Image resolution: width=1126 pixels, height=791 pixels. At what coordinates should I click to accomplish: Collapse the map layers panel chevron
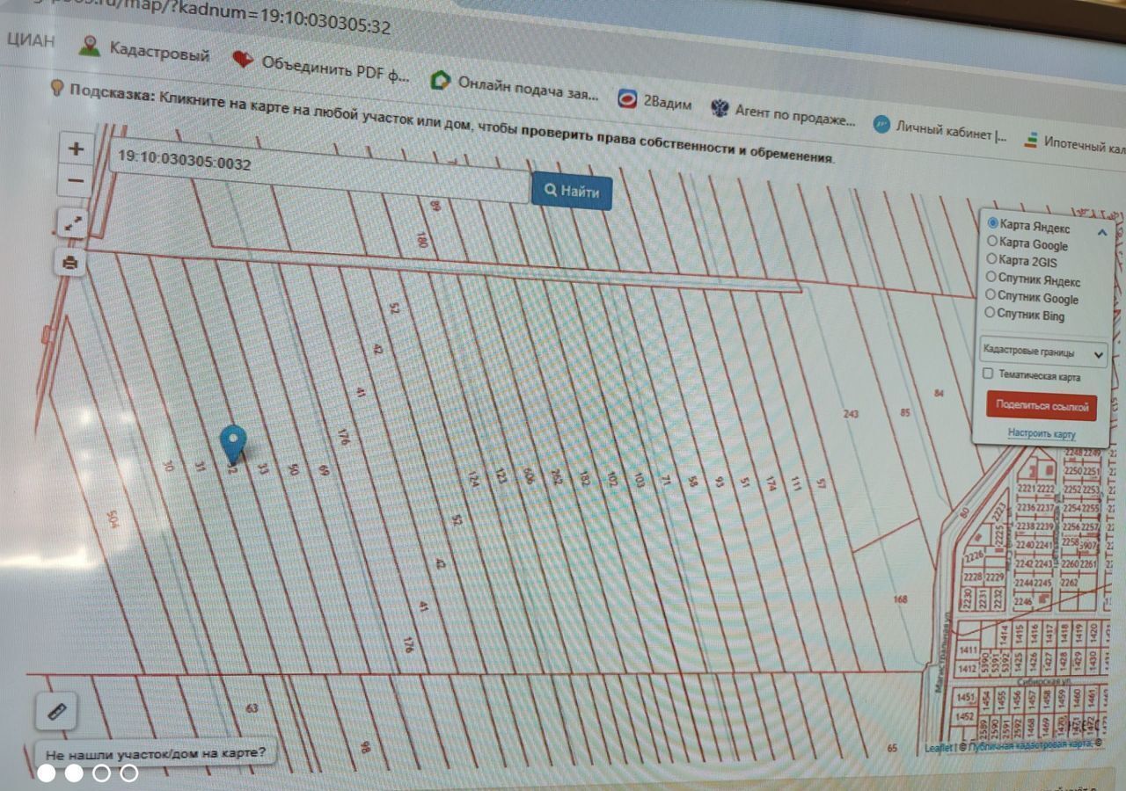(x=1101, y=232)
